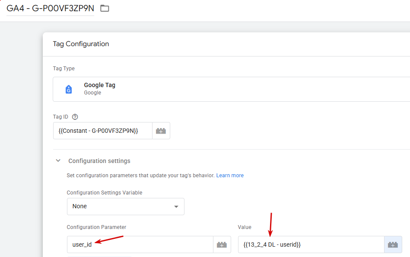Click the Value field with 13_2_4 DL - userid
The image size is (410, 257).
(x=311, y=244)
